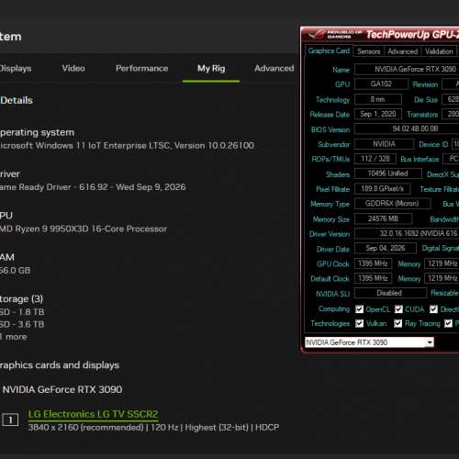Click BIOS Version field 94.02.48.00.0B
459x459 pixels.
pyautogui.click(x=407, y=129)
